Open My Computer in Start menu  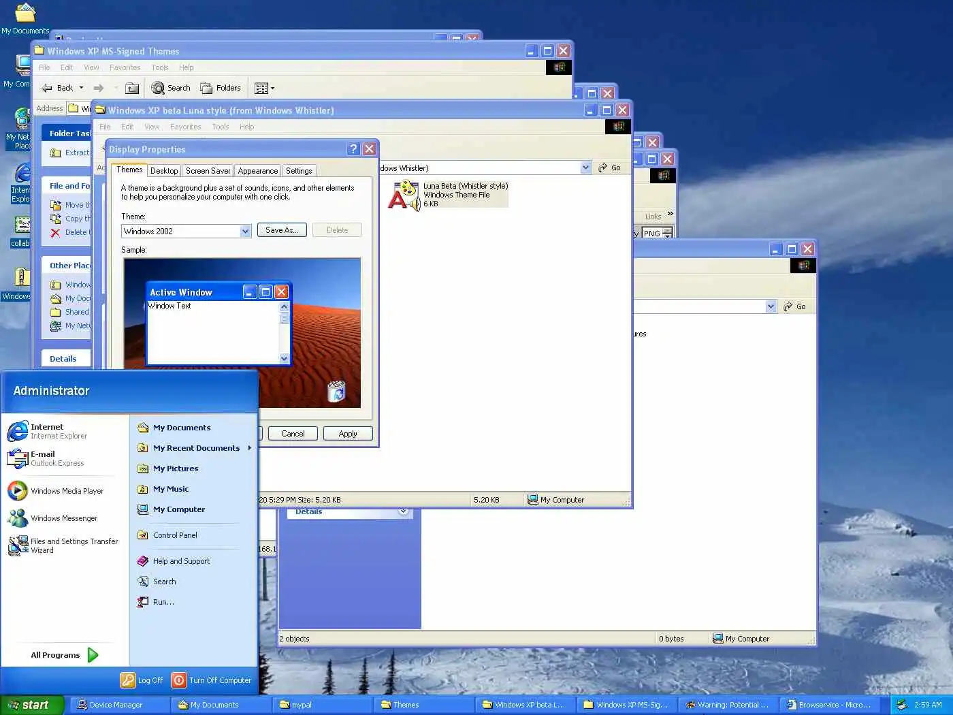(178, 509)
